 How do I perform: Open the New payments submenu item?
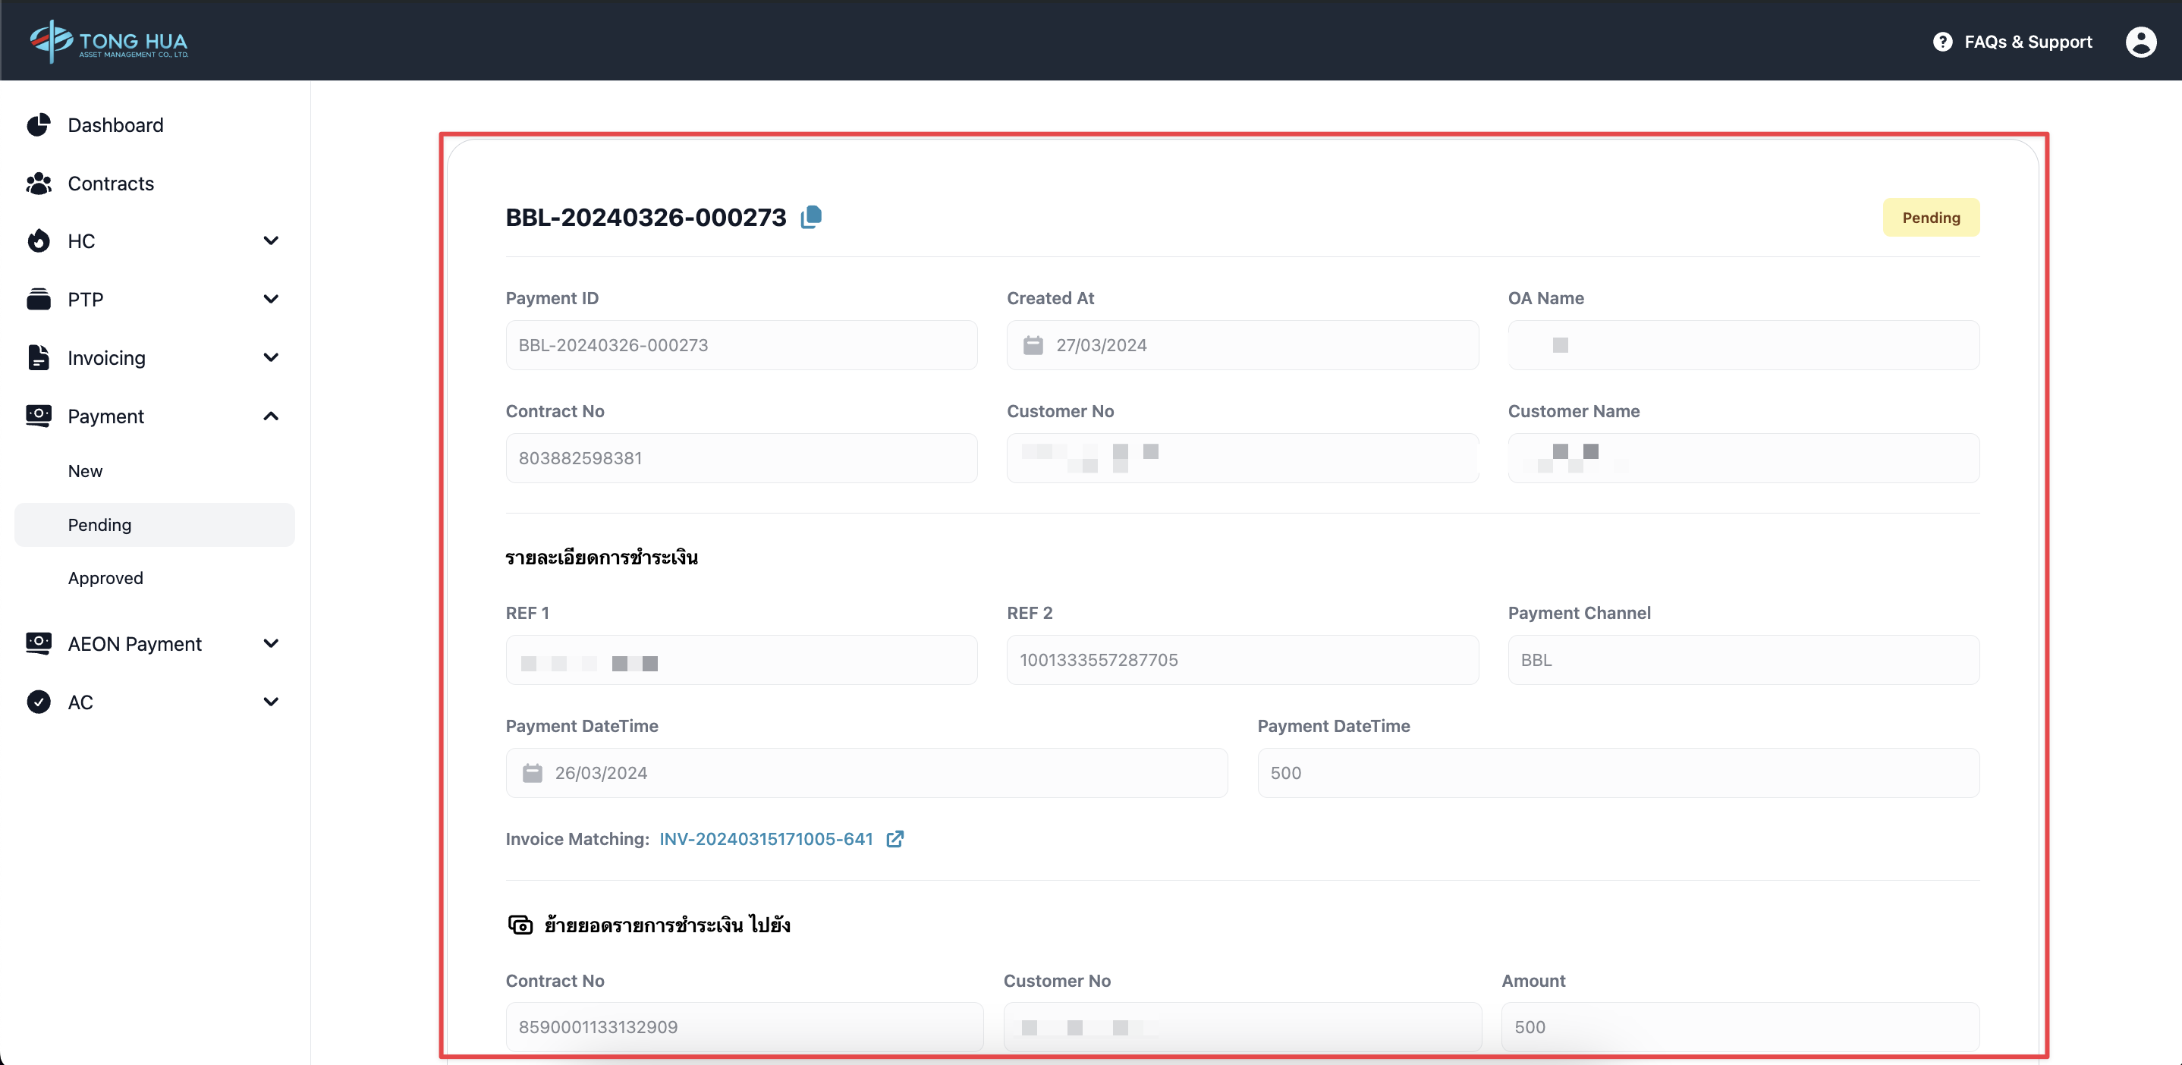pos(85,472)
